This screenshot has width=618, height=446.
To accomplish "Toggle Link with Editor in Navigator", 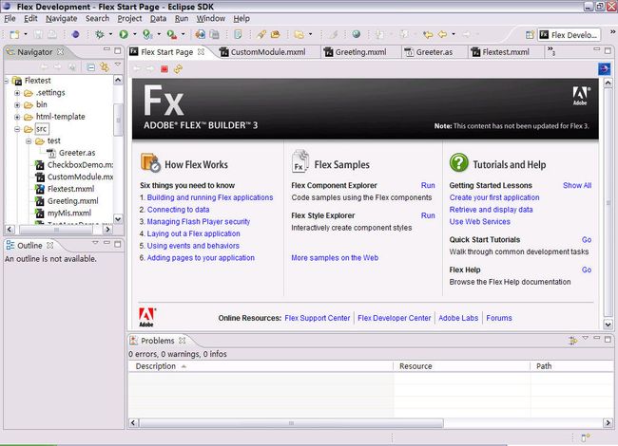I will [105, 67].
